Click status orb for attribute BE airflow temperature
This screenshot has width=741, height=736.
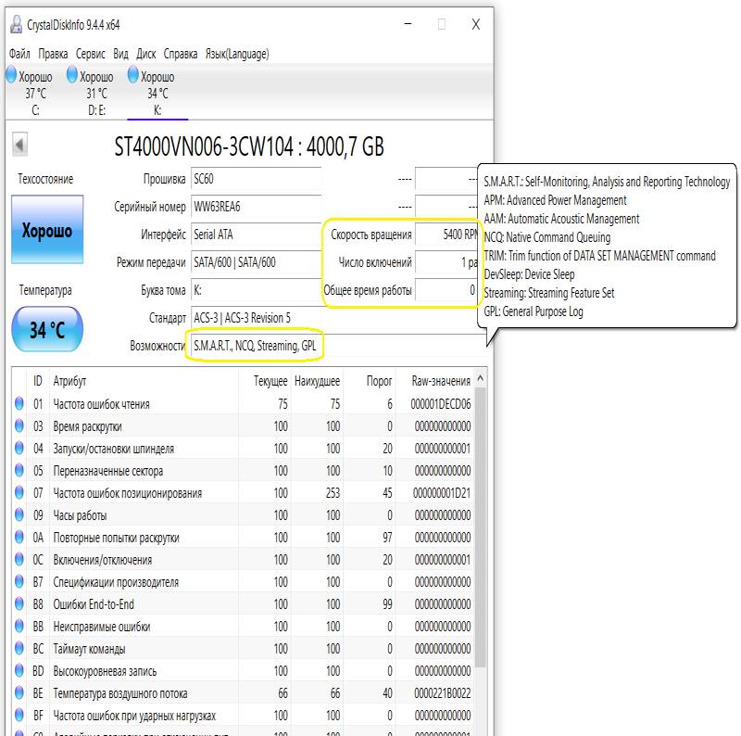(19, 692)
